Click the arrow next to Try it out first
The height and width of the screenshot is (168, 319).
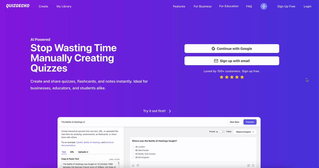click(x=170, y=111)
